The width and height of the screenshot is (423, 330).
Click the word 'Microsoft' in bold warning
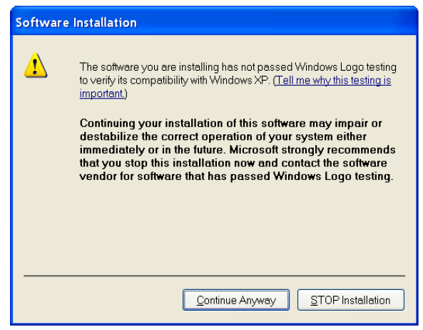pos(253,150)
